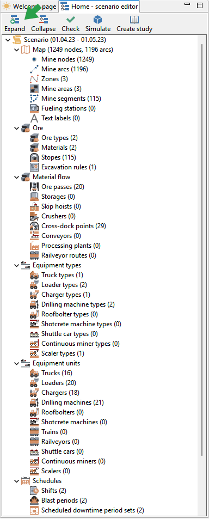Viewport: 209px width, 519px height.
Task: Select Roofbolters (0) item
Action: coord(63,412)
